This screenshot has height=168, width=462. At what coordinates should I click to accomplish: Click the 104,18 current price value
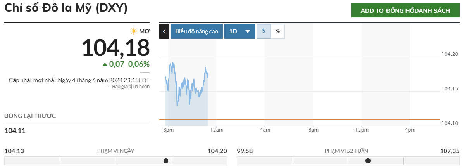[115, 48]
